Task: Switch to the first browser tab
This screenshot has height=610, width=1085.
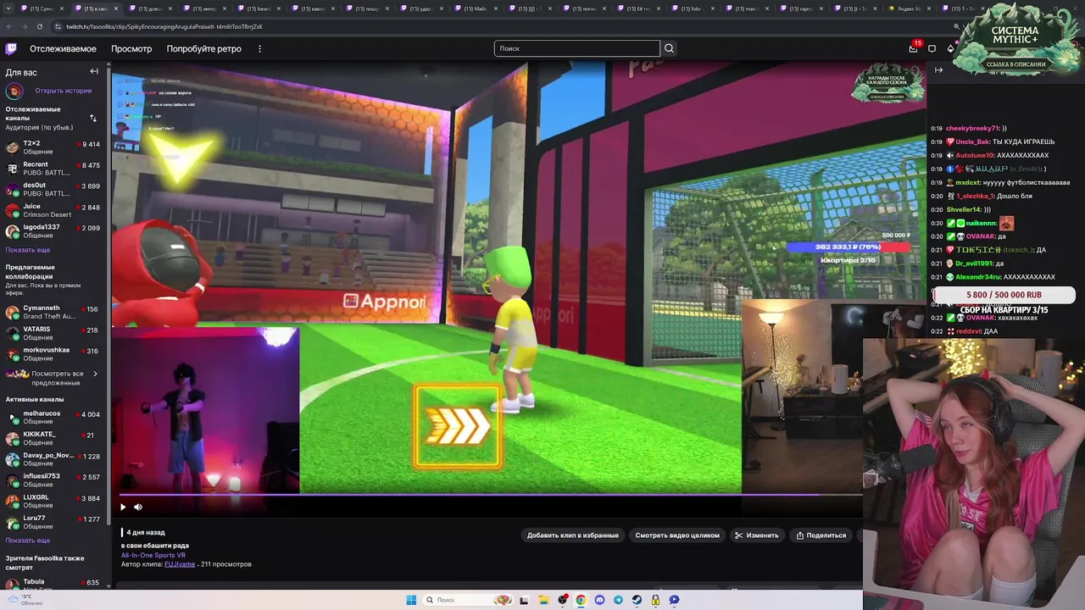Action: click(x=42, y=8)
